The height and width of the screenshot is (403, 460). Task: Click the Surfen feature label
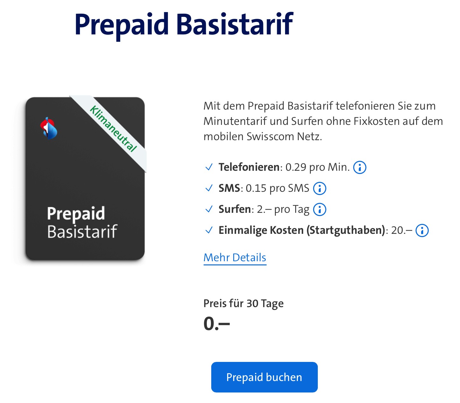tap(235, 209)
